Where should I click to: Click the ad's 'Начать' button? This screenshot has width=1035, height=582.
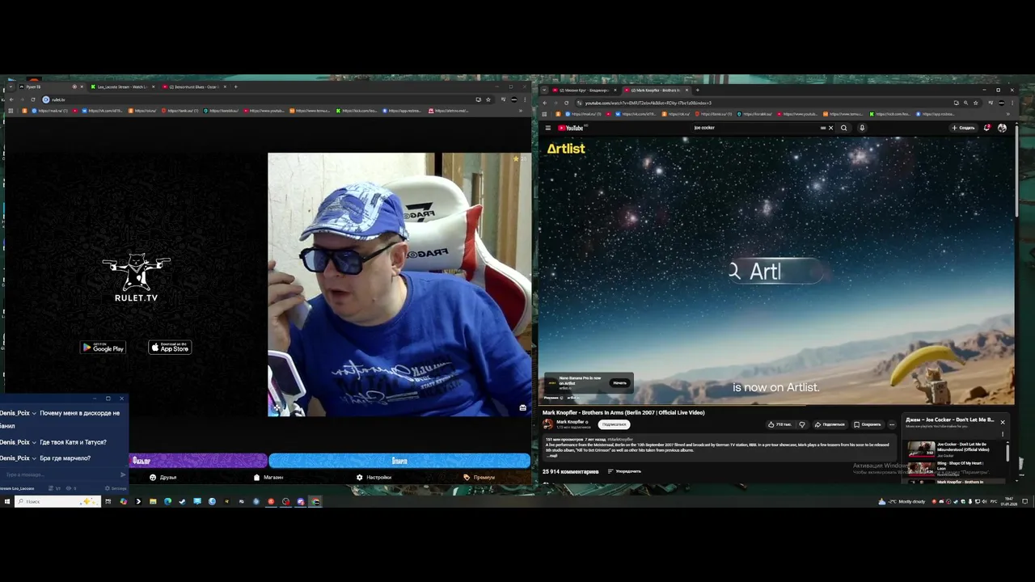[x=619, y=383]
